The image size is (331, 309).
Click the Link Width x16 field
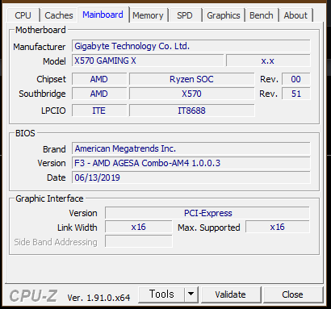pos(139,227)
